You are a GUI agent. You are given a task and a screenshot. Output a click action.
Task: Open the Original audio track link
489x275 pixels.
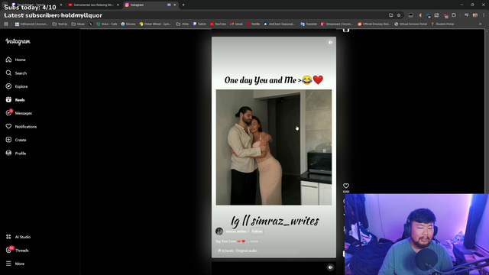coord(238,251)
